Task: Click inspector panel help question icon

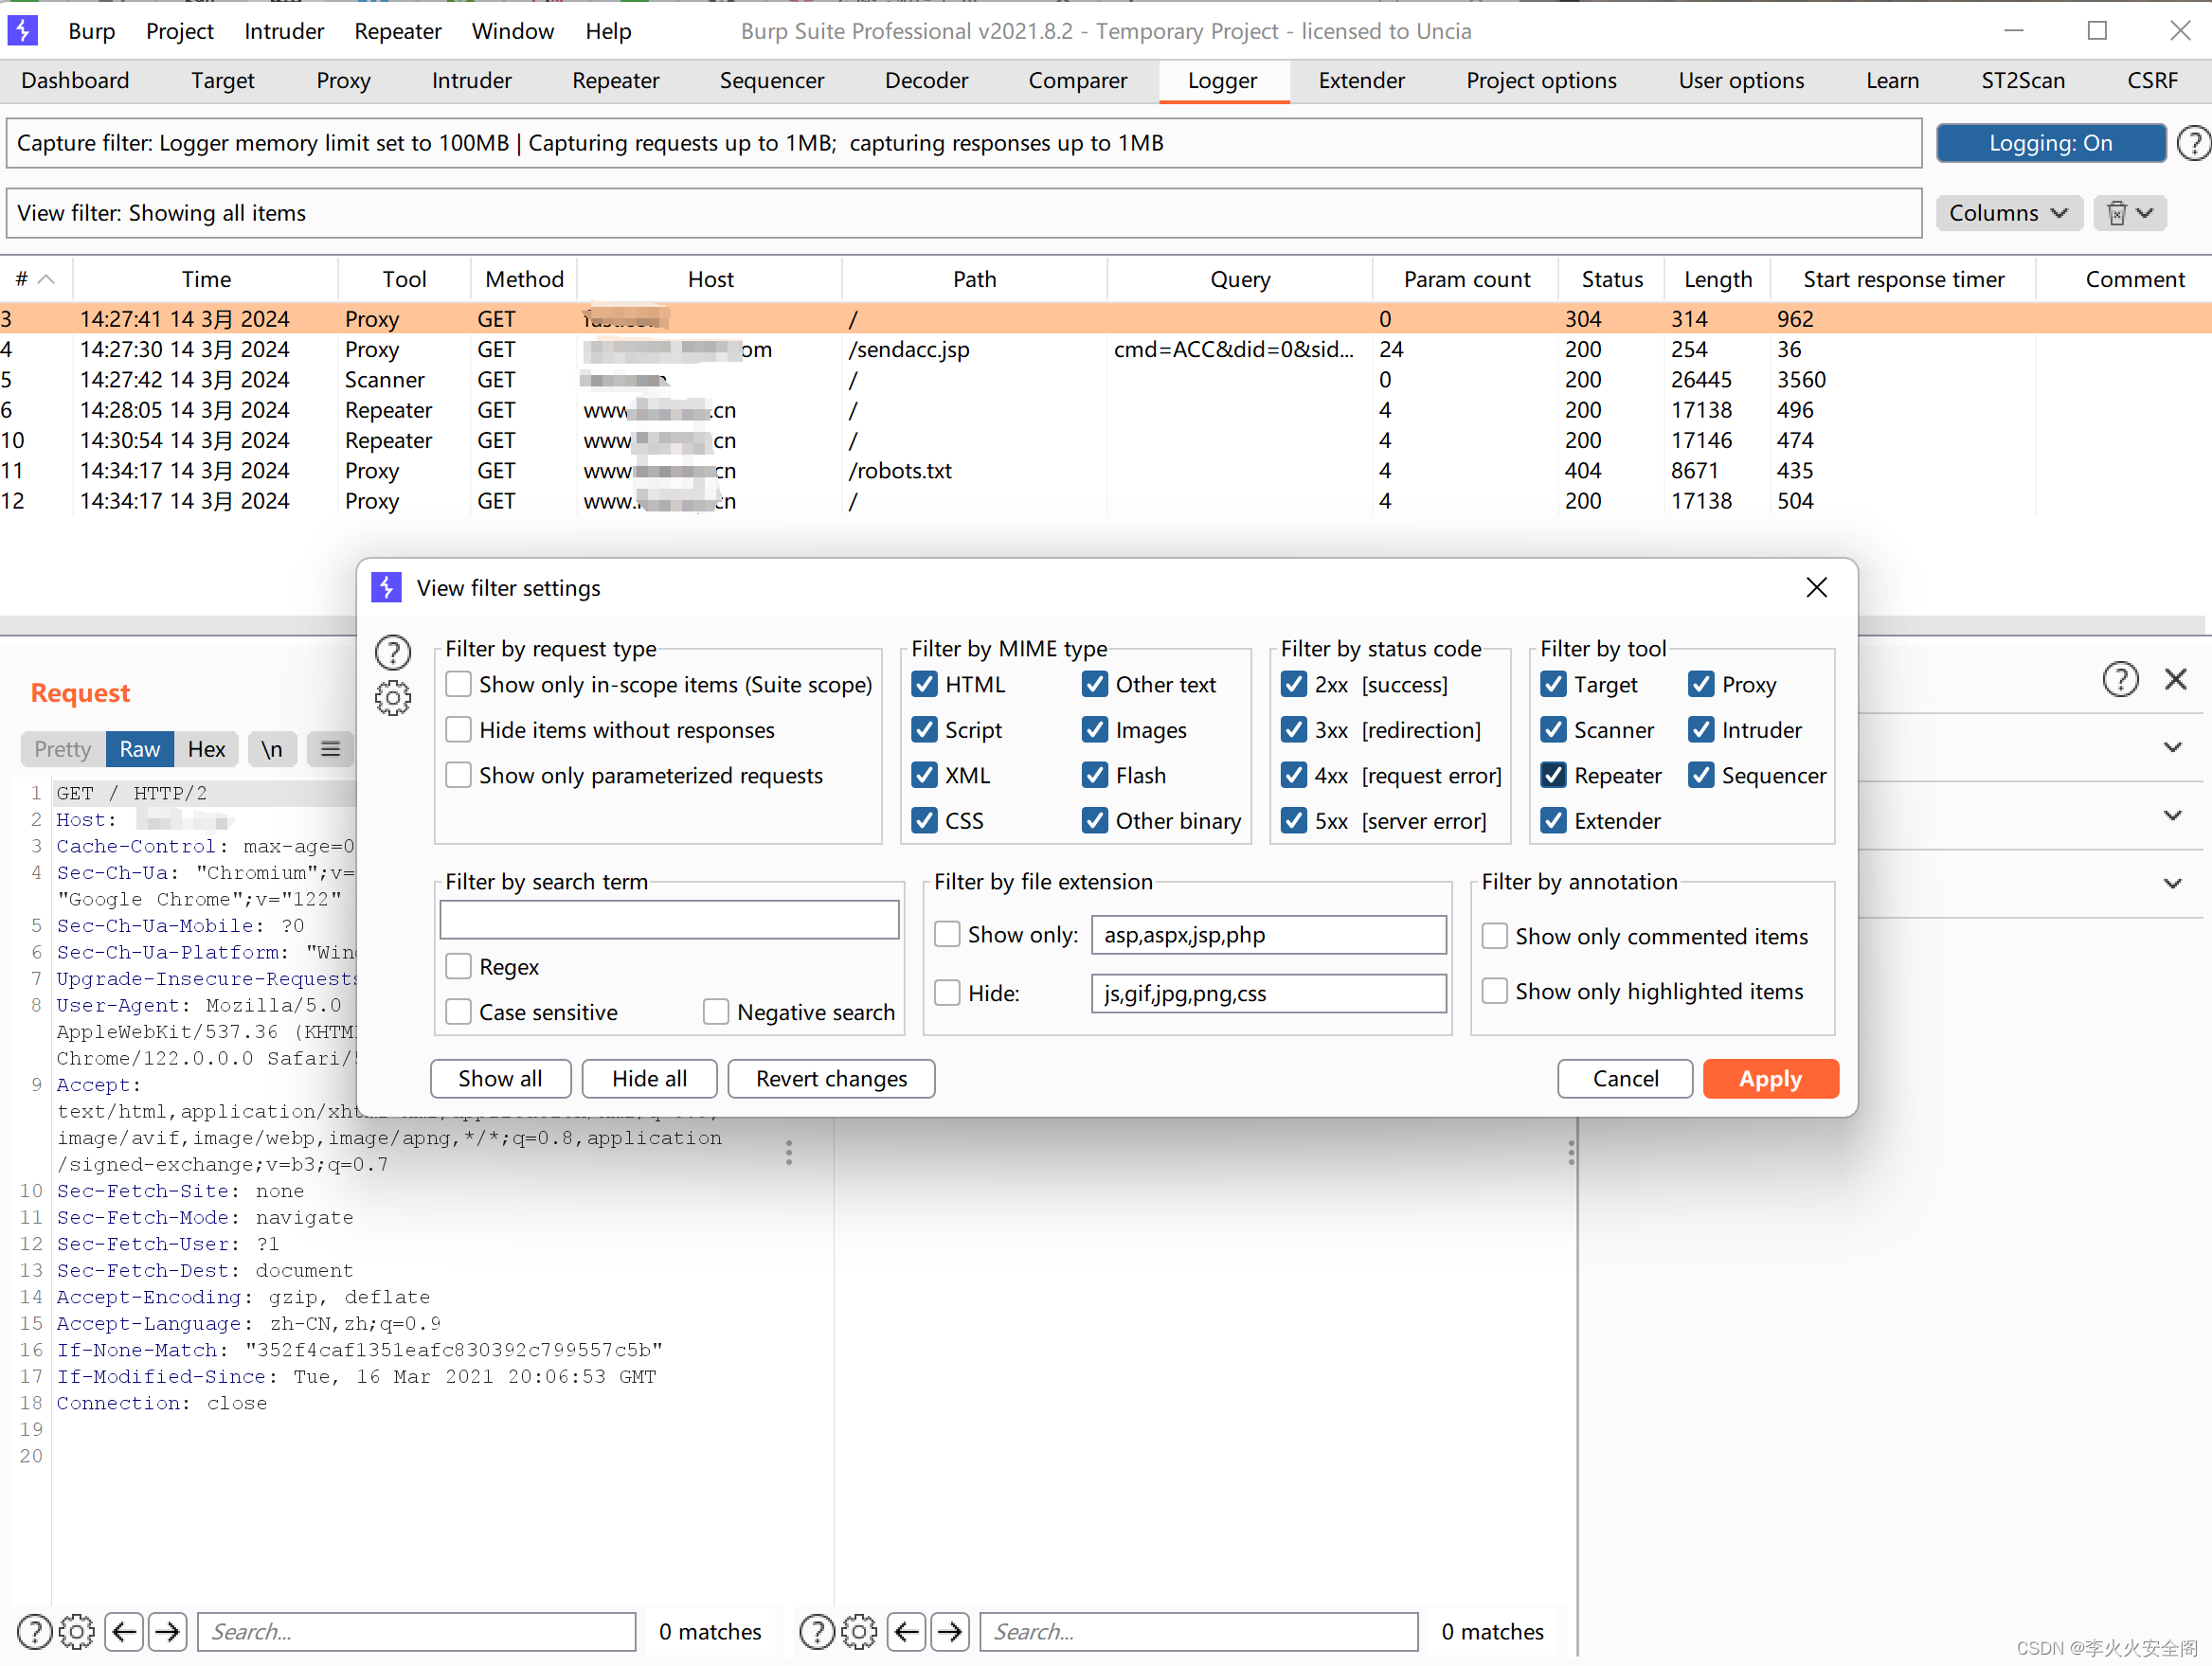Action: tap(2120, 679)
